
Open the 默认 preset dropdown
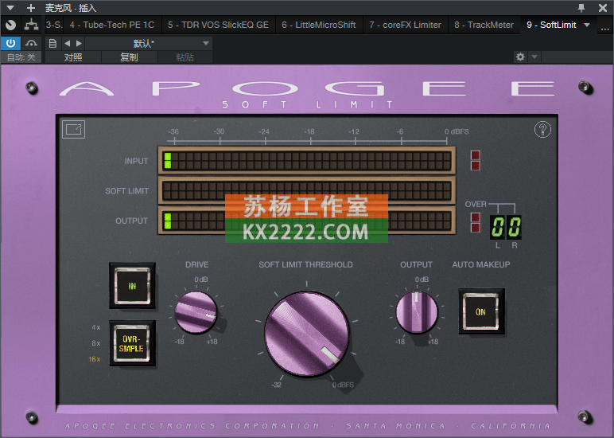click(149, 43)
